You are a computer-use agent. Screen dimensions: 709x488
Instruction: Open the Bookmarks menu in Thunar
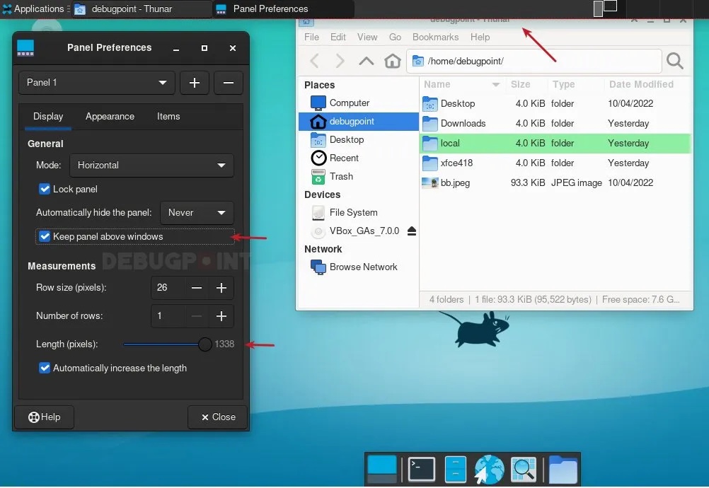435,37
